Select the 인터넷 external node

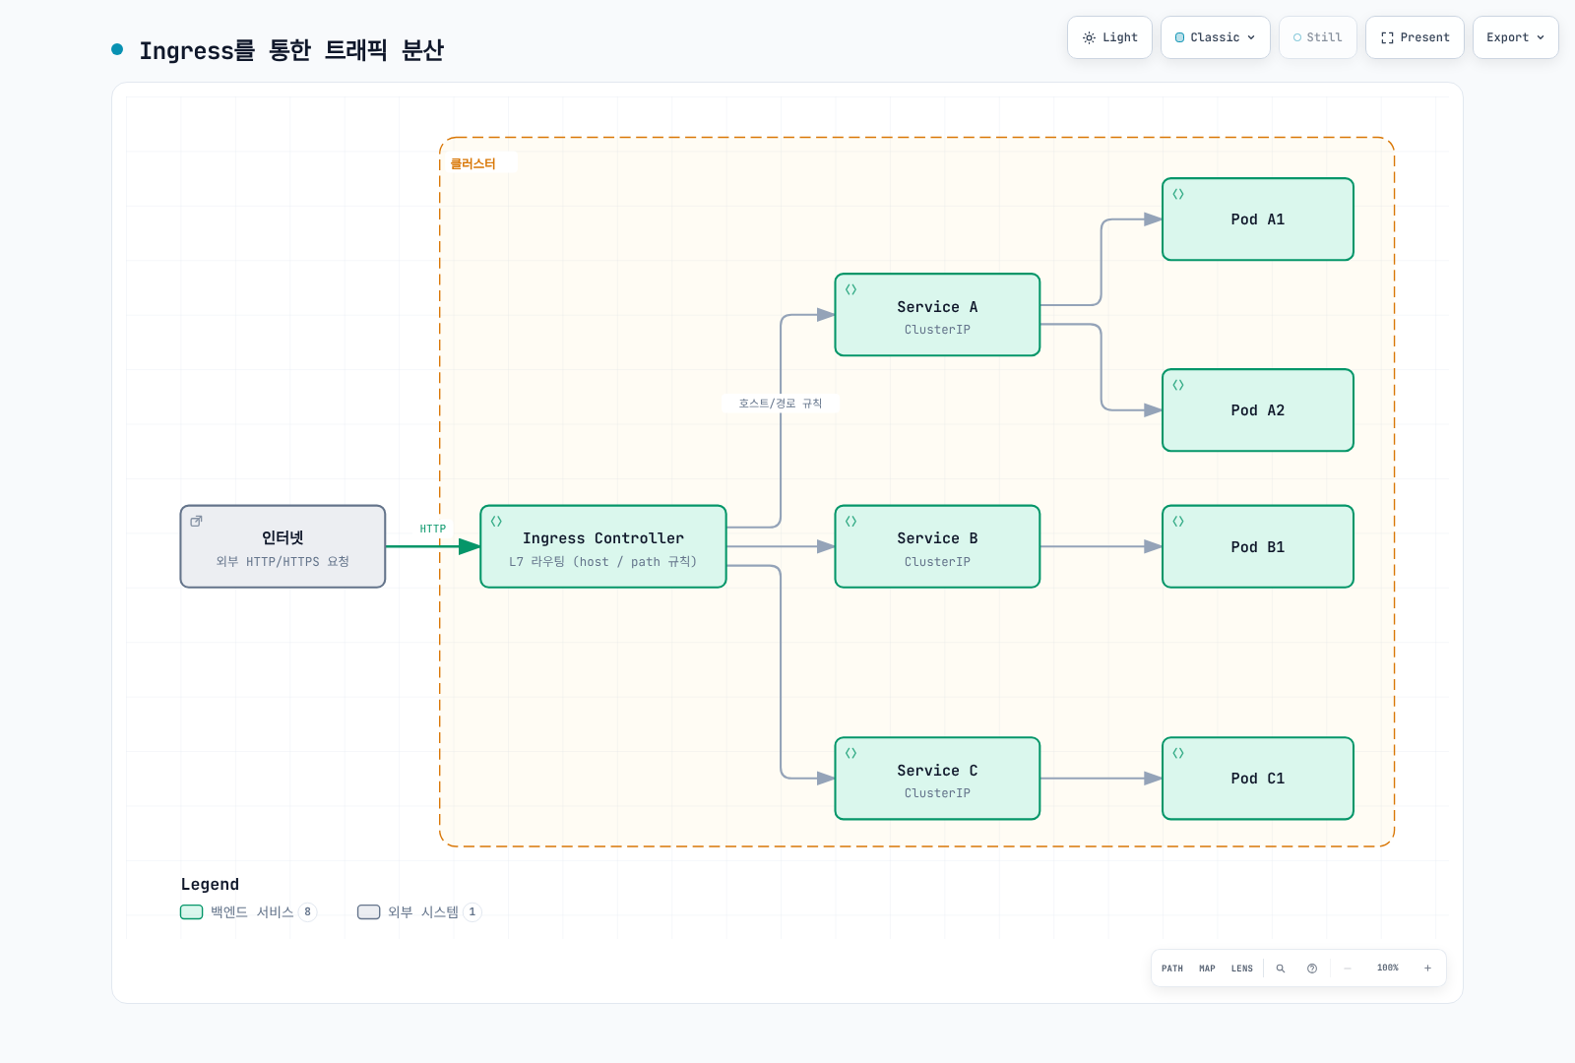[283, 546]
